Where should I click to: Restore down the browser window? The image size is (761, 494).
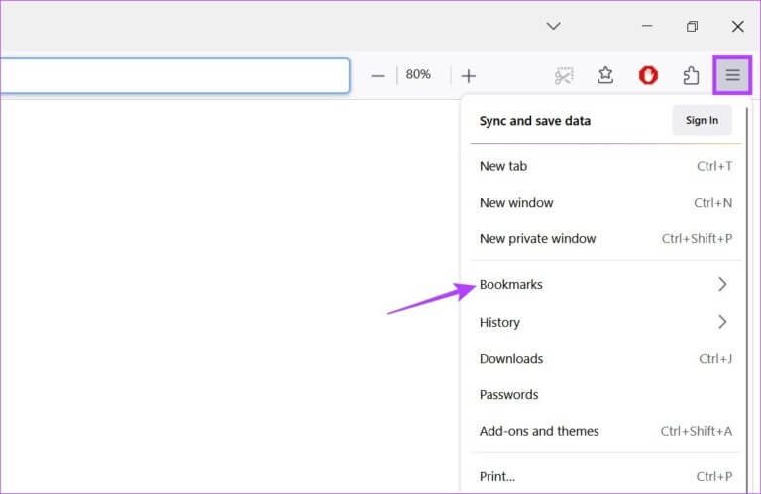[x=692, y=26]
